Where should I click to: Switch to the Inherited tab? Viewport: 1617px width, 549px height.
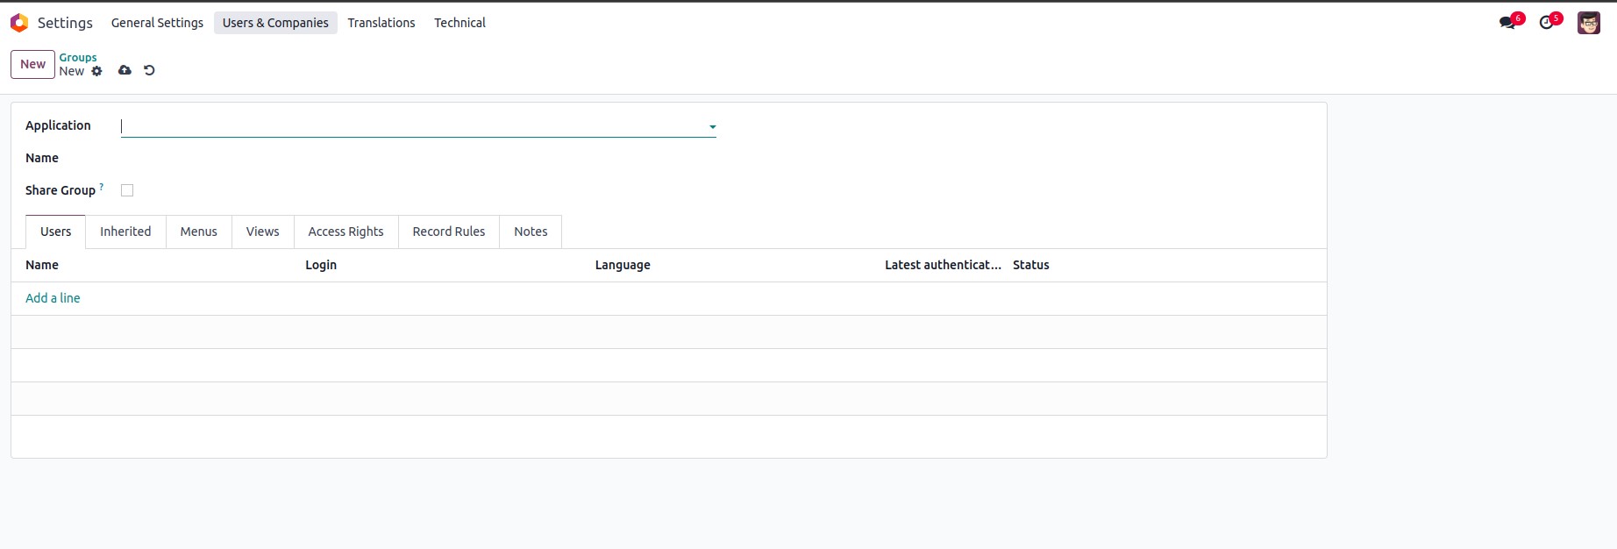click(x=125, y=232)
